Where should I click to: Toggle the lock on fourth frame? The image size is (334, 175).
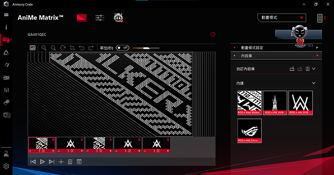click(x=140, y=139)
